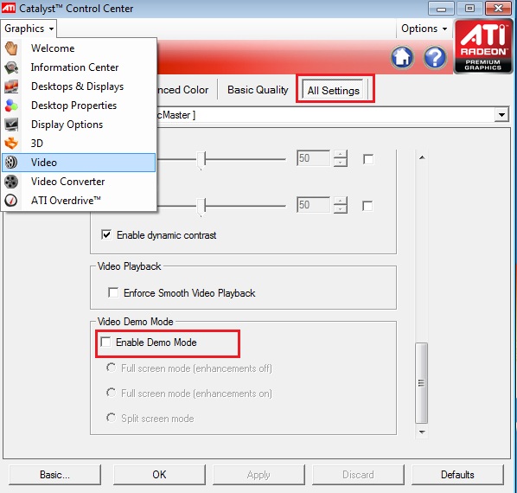This screenshot has width=517, height=493.
Task: Collapse the Graphics dropdown menu
Action: coord(29,29)
